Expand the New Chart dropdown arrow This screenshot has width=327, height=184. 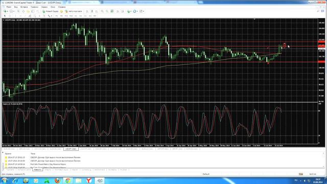coord(7,11)
